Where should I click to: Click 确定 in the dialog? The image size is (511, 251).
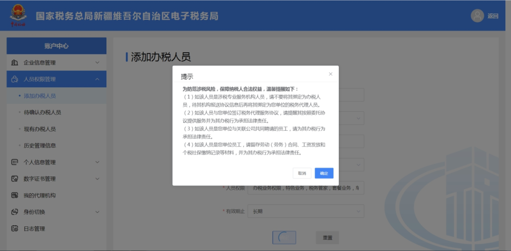coord(324,173)
